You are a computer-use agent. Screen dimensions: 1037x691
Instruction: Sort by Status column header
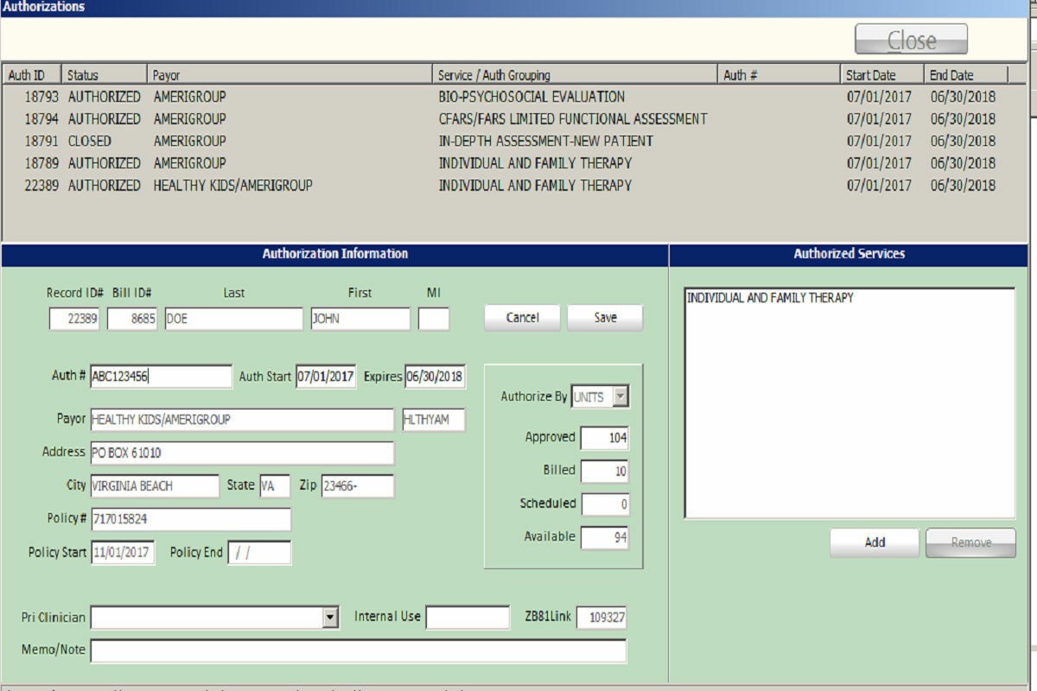pyautogui.click(x=104, y=75)
